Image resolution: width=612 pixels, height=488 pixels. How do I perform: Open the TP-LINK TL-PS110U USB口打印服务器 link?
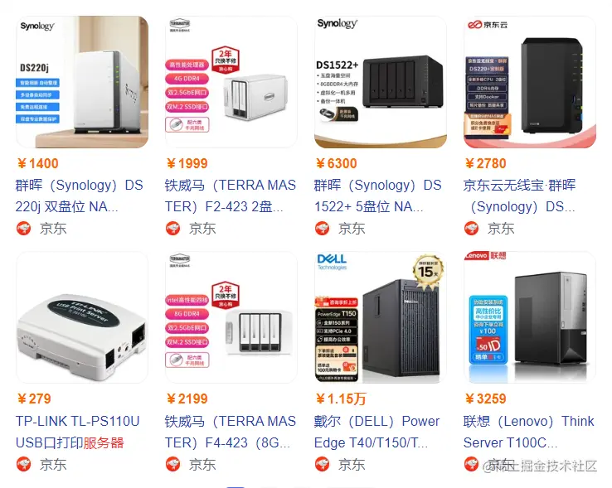tap(78, 432)
